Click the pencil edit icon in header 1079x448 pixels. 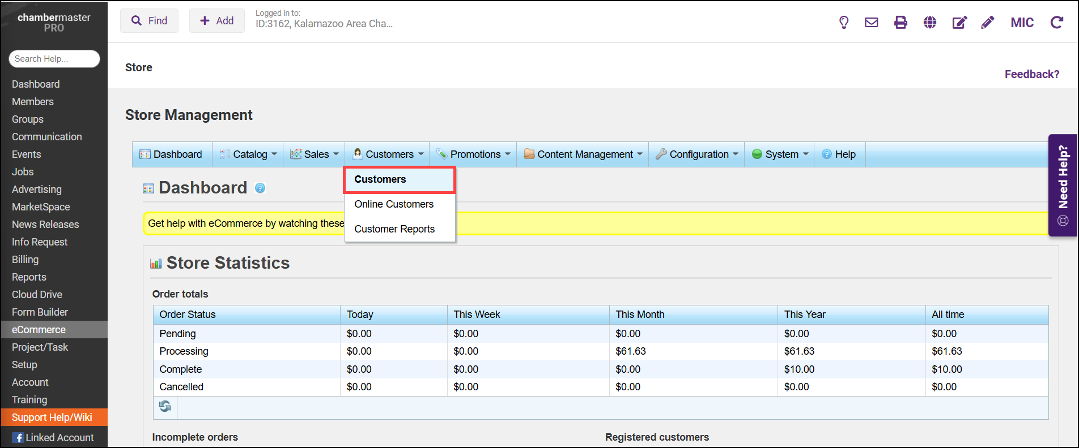(988, 23)
